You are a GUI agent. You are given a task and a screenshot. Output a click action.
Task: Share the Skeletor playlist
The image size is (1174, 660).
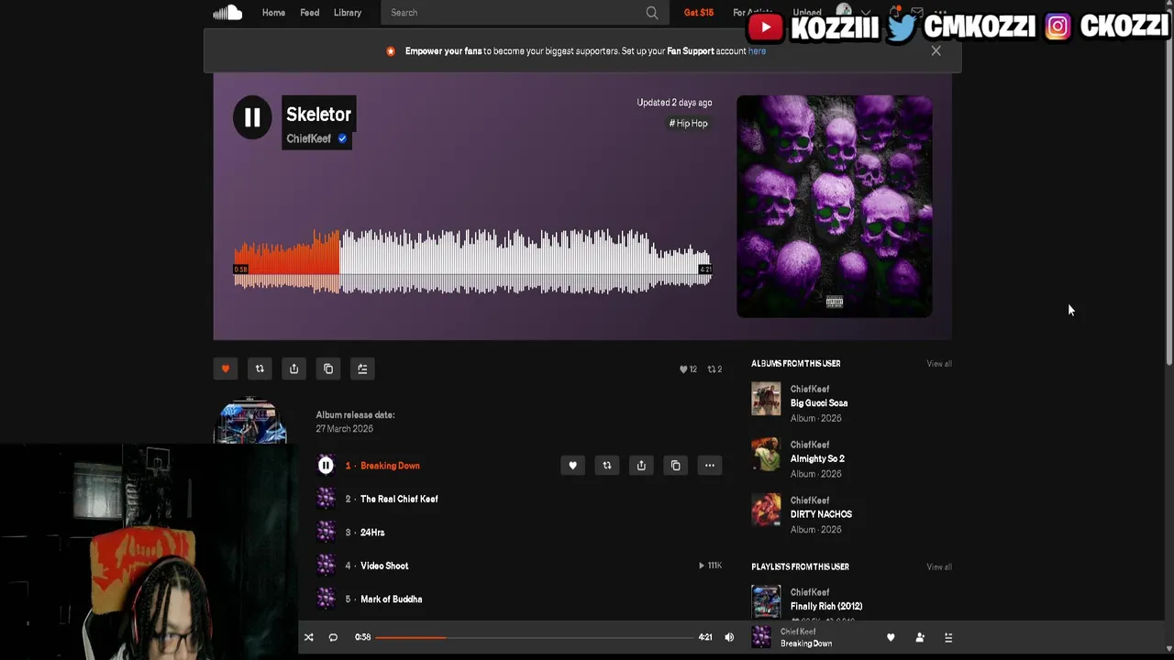[x=293, y=368]
